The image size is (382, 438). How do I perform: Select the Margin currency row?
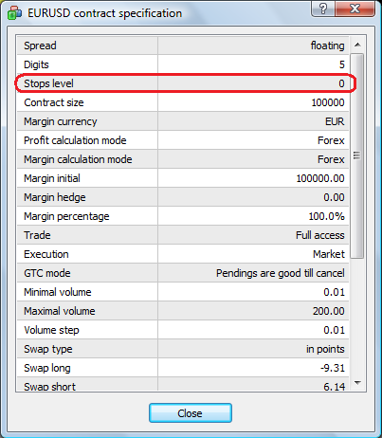pos(183,121)
